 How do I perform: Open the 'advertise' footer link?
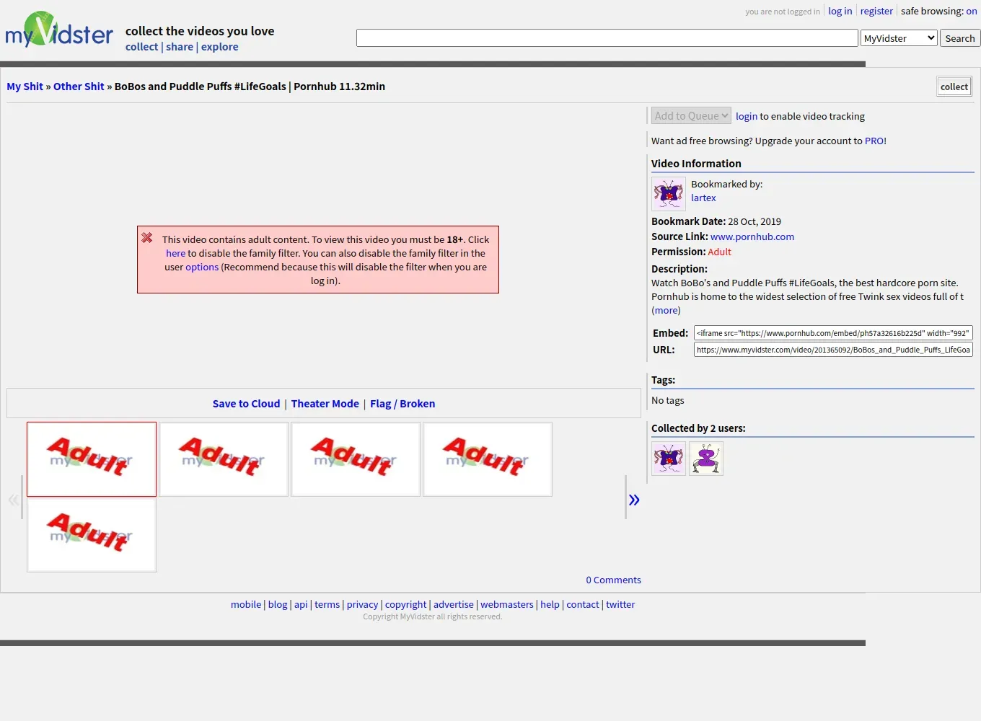454,605
